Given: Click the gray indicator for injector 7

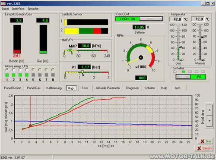Looking at the screenshot, I should (46, 75).
